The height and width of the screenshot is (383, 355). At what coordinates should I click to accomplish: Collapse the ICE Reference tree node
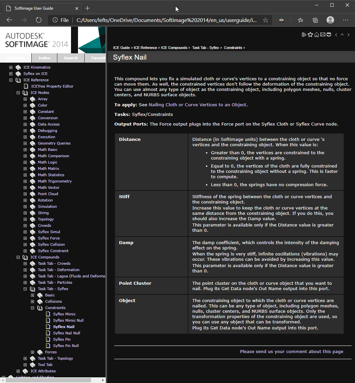click(x=11, y=80)
